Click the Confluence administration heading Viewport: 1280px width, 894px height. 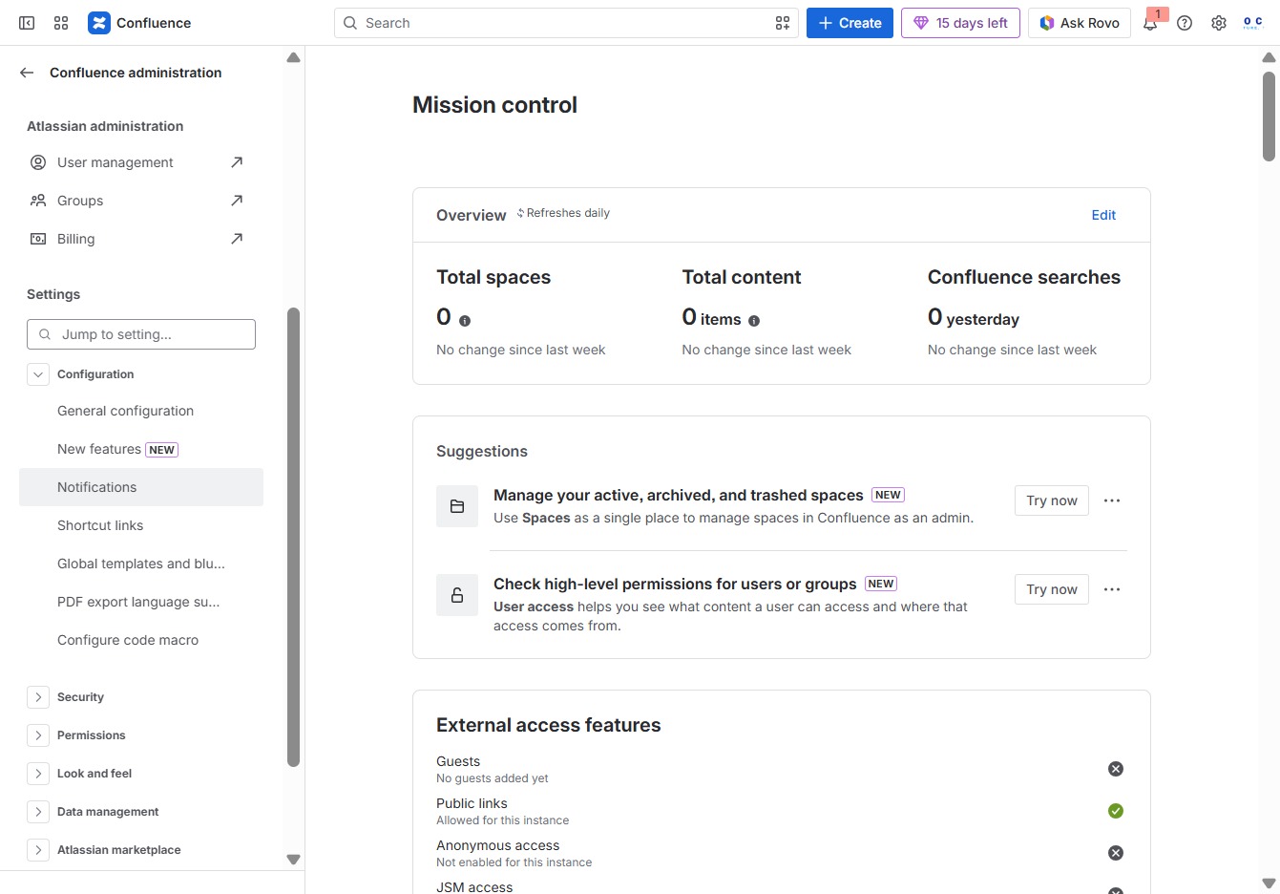136,73
